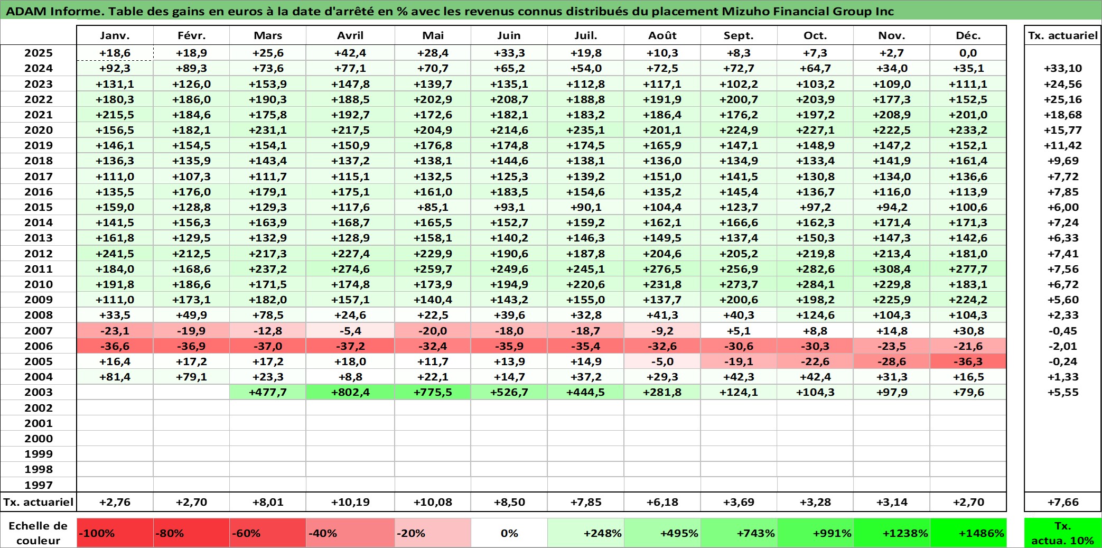The width and height of the screenshot is (1102, 548).
Task: Click the 'Tx. actua. 10%' green cell
Action: [1062, 533]
